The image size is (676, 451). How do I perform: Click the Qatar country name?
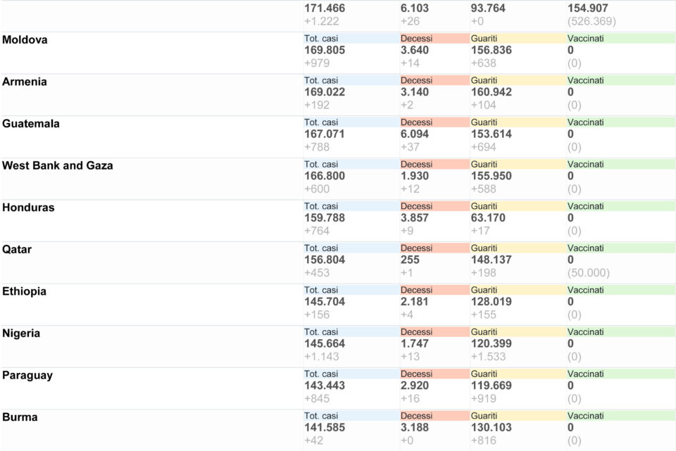click(17, 249)
